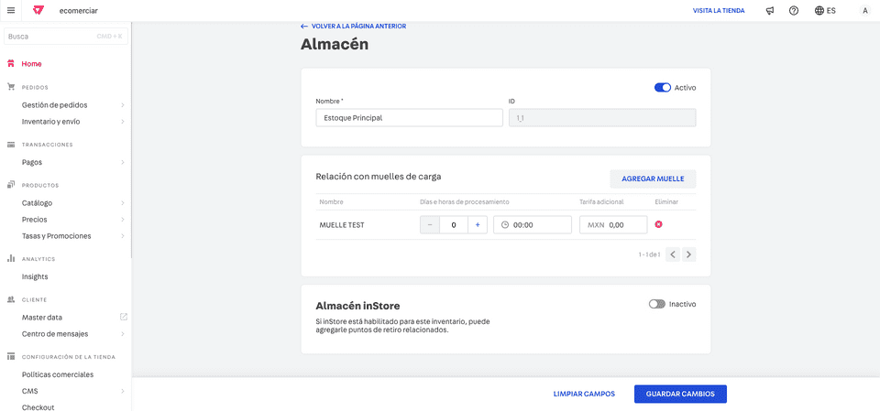Click the Pedidos cart icon
The height and width of the screenshot is (411, 880).
[x=11, y=87]
